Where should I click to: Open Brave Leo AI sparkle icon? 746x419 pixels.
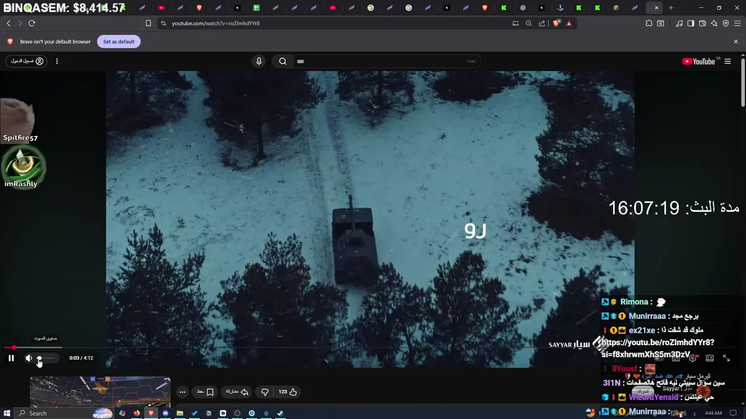(x=714, y=23)
